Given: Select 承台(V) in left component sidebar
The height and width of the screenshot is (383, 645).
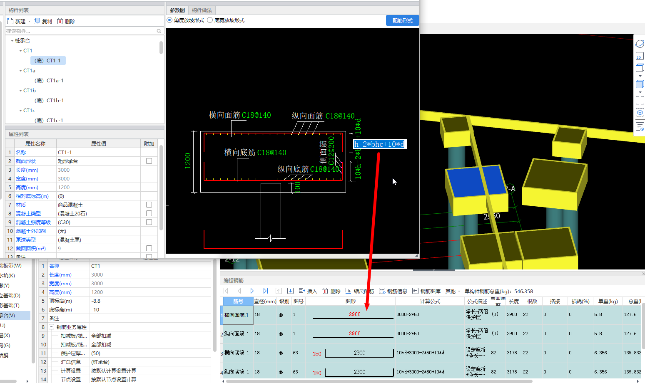Looking at the screenshot, I should pyautogui.click(x=15, y=316).
